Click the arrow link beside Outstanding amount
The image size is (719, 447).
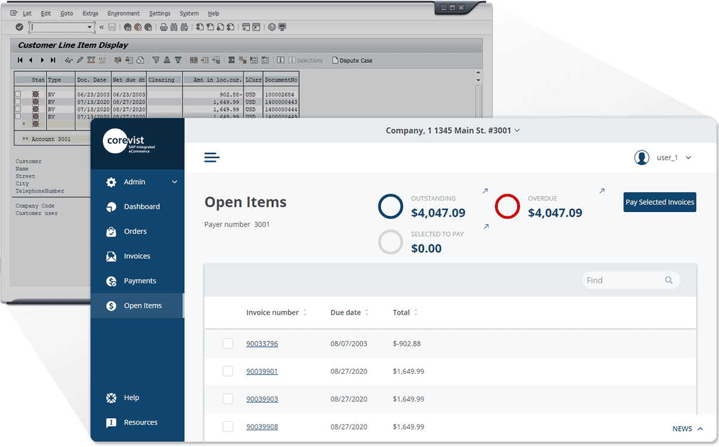tap(485, 191)
